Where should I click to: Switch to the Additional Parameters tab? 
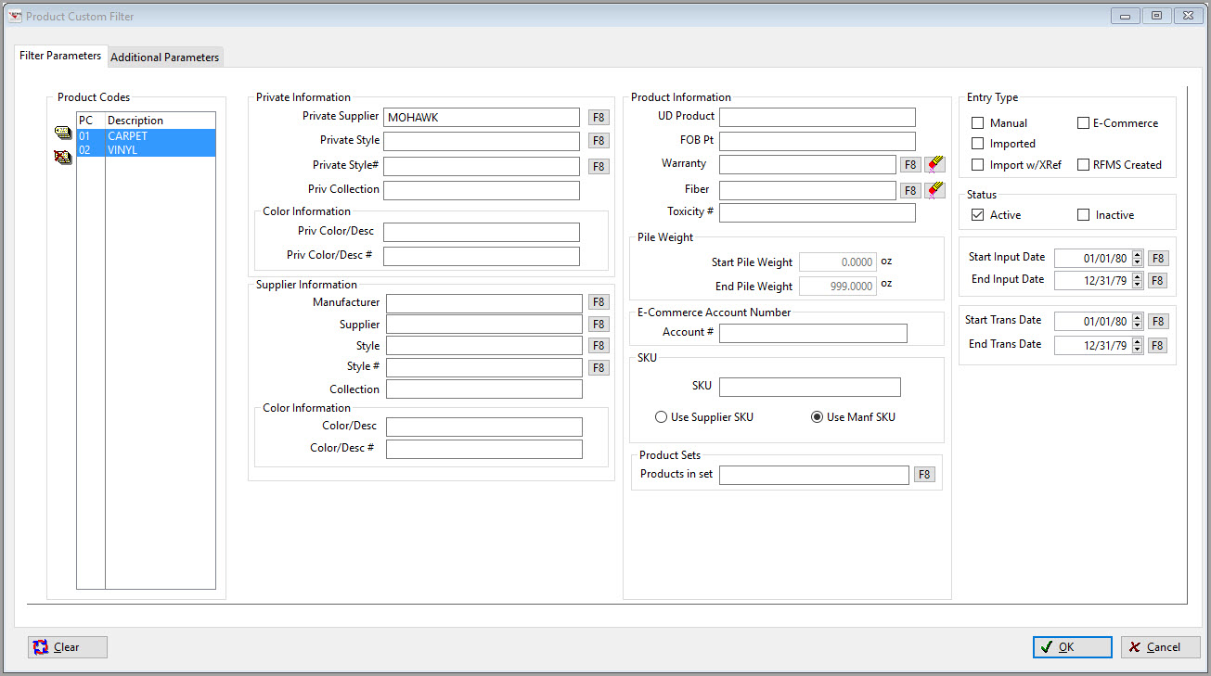[165, 57]
